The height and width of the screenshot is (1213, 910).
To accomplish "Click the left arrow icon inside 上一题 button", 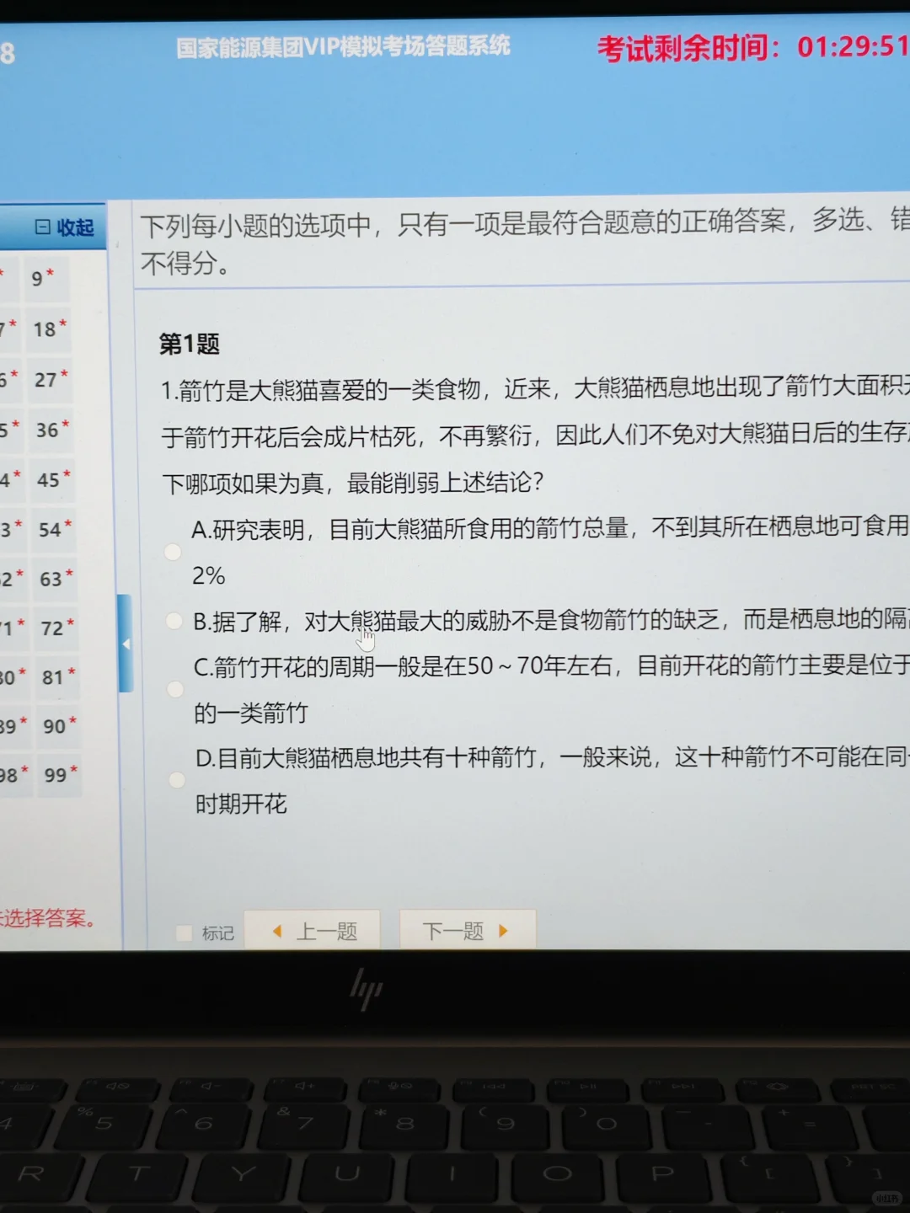I will 278,930.
